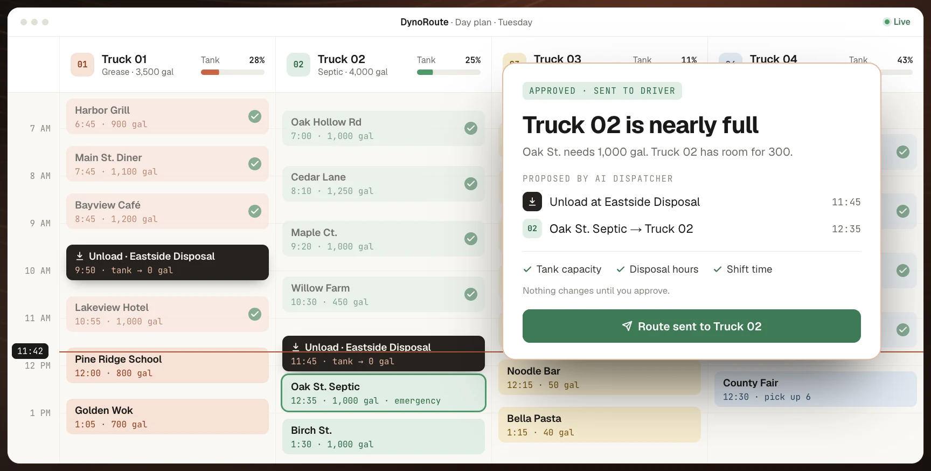Click the 02 badge beside "Oak St. Septic → Truck 02"
The image size is (931, 471).
[532, 228]
